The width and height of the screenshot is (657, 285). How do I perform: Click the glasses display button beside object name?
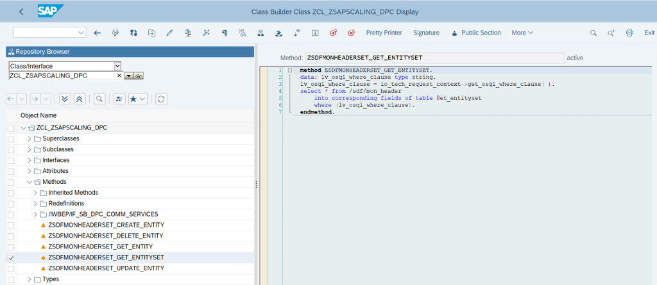[139, 76]
